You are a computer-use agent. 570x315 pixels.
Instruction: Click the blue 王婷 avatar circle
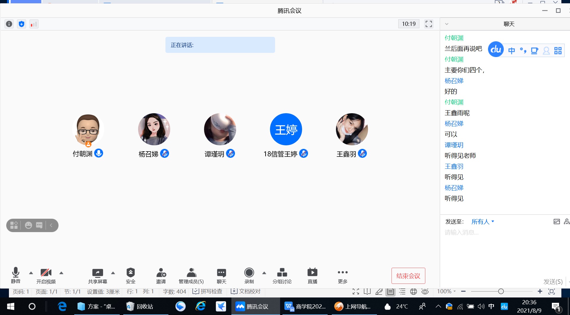[x=286, y=129]
